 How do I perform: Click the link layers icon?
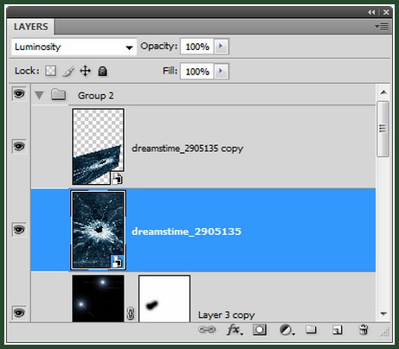[x=207, y=329]
